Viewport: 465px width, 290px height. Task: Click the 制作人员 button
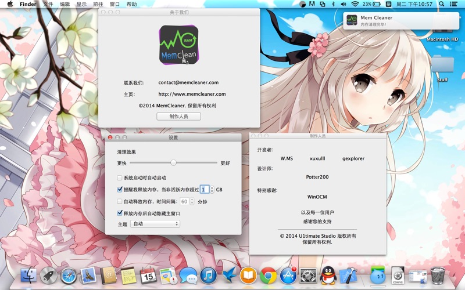179,117
